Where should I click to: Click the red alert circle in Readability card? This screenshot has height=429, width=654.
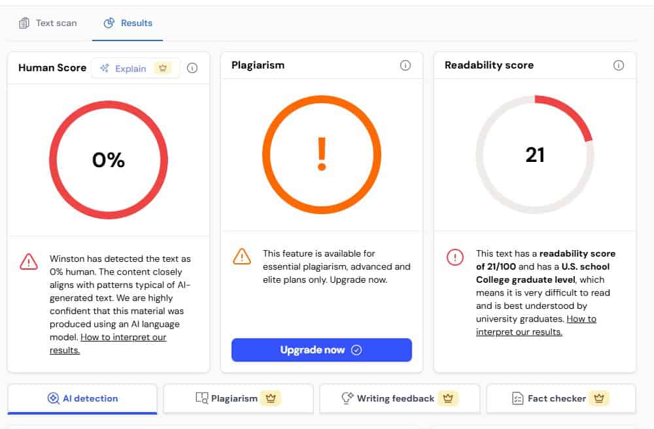tap(455, 257)
